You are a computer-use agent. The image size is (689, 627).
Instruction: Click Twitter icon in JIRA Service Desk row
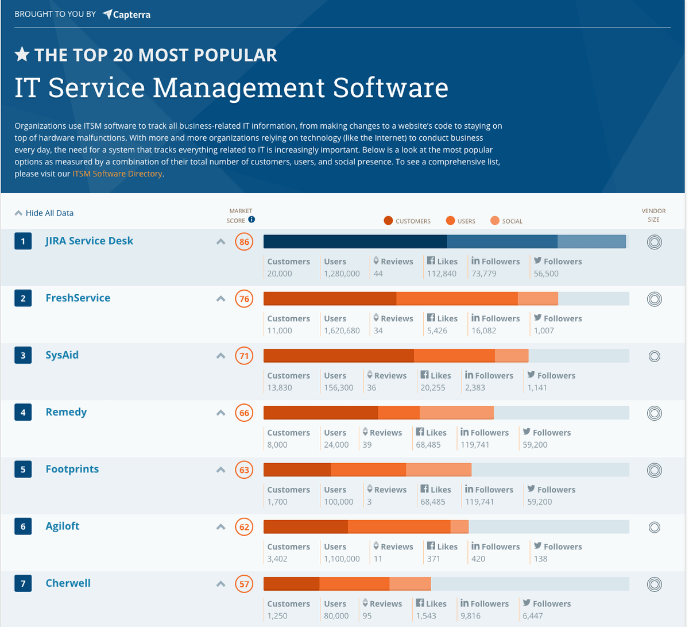pyautogui.click(x=537, y=261)
